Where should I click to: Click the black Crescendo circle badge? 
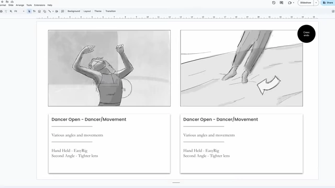(306, 34)
